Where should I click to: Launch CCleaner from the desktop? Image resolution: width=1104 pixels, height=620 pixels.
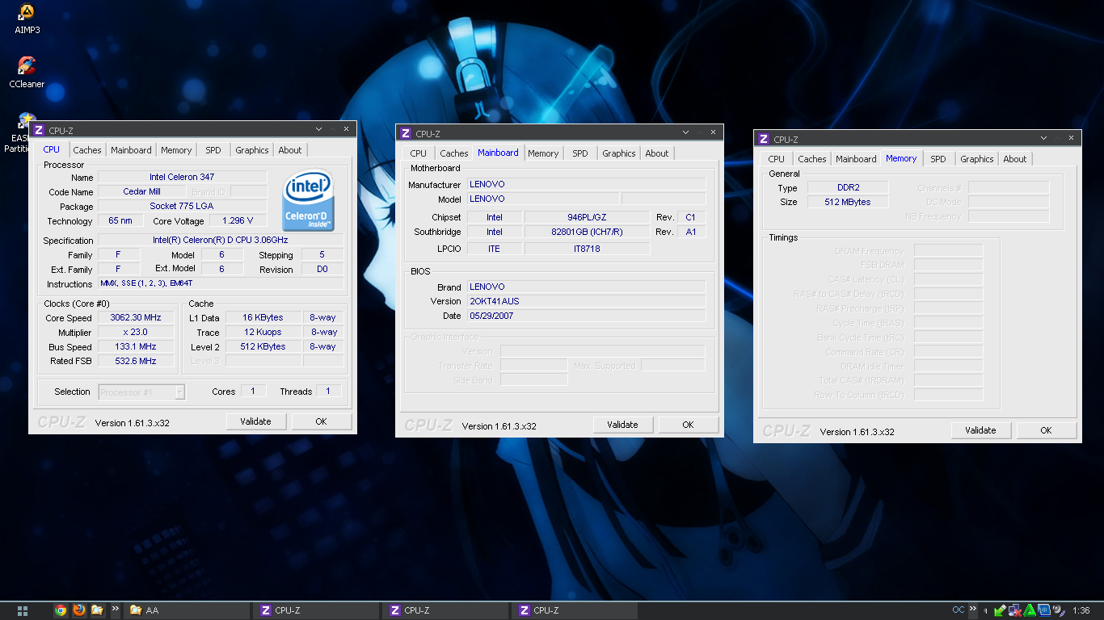[27, 72]
